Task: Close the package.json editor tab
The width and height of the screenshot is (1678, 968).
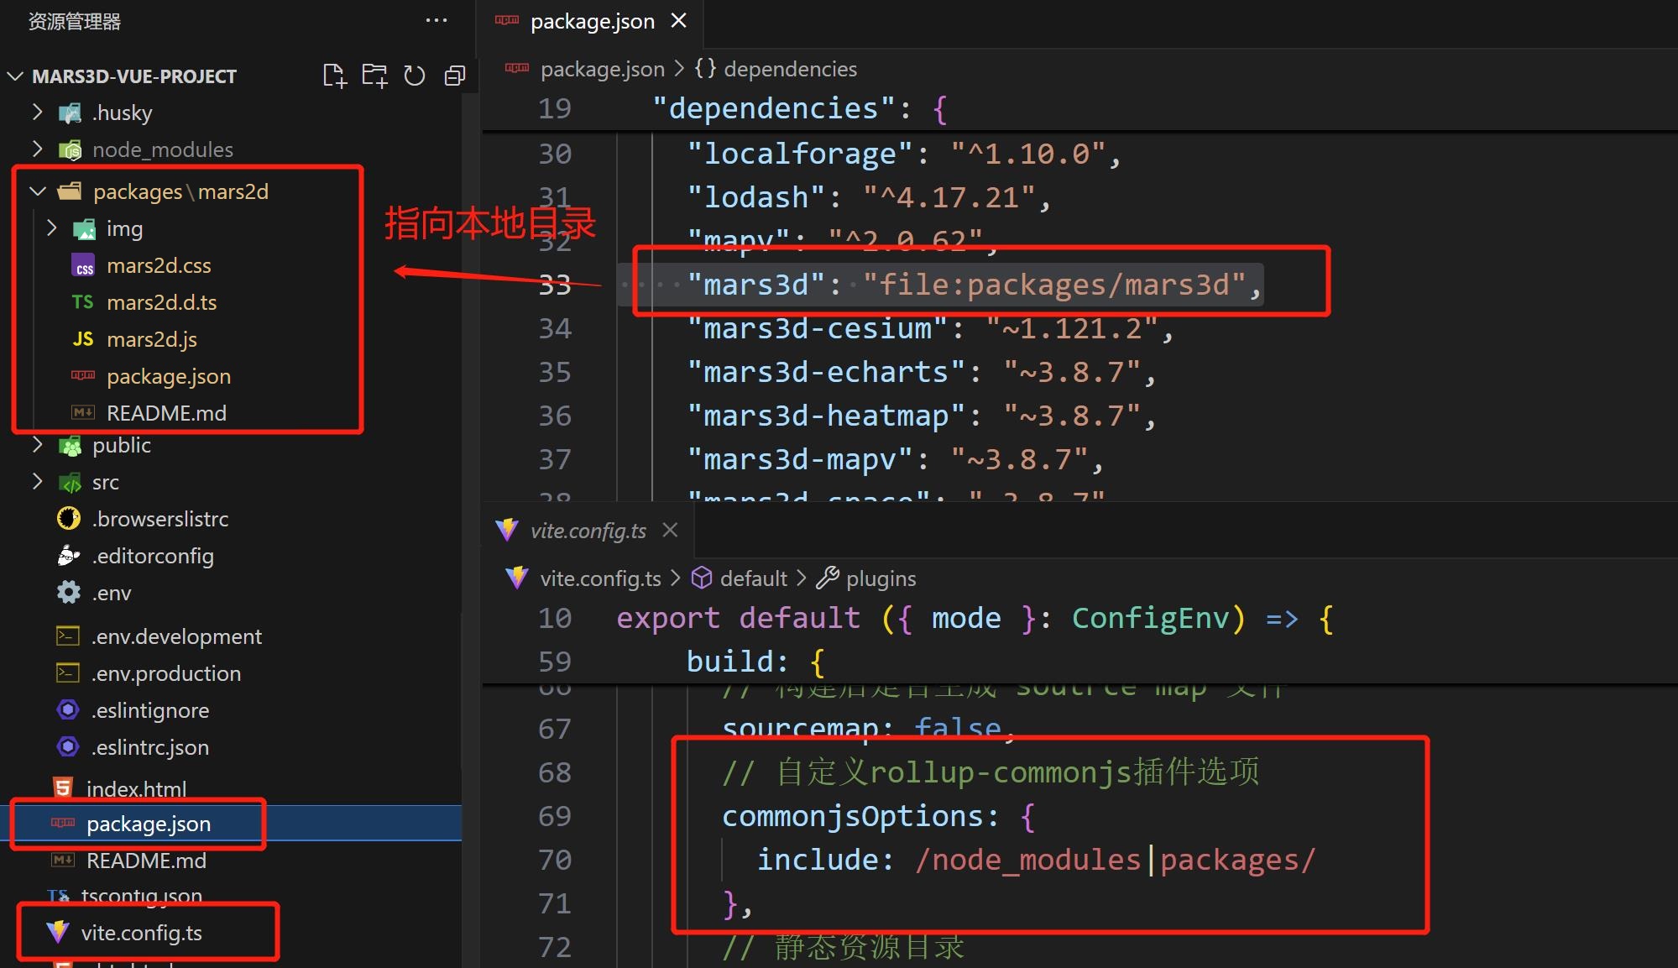Action: (679, 21)
